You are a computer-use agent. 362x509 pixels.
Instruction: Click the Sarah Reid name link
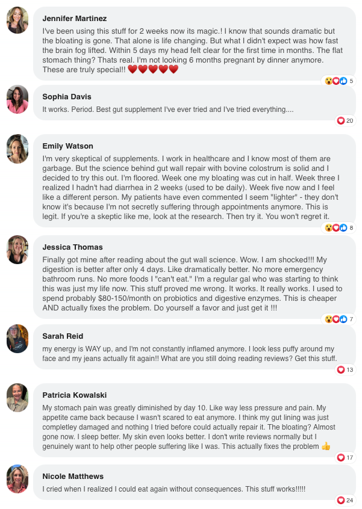pyautogui.click(x=63, y=336)
